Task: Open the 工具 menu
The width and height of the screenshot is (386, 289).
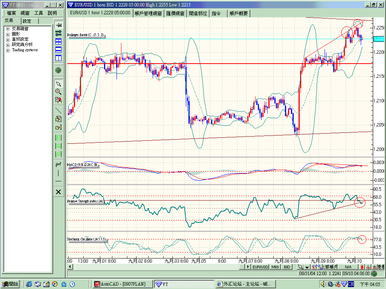Action: [38, 13]
